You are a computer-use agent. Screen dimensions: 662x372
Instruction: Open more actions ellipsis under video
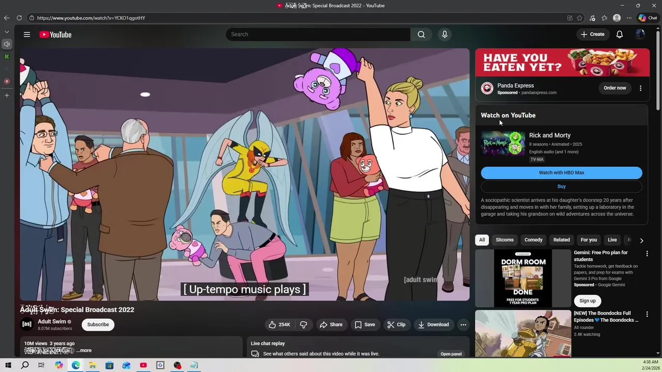pos(463,324)
